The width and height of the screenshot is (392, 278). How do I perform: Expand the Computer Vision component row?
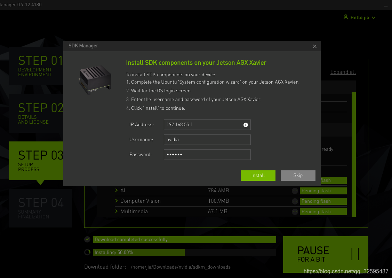pyautogui.click(x=116, y=201)
